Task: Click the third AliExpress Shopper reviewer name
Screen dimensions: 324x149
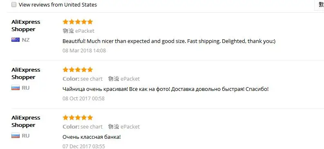Action: coord(26,121)
